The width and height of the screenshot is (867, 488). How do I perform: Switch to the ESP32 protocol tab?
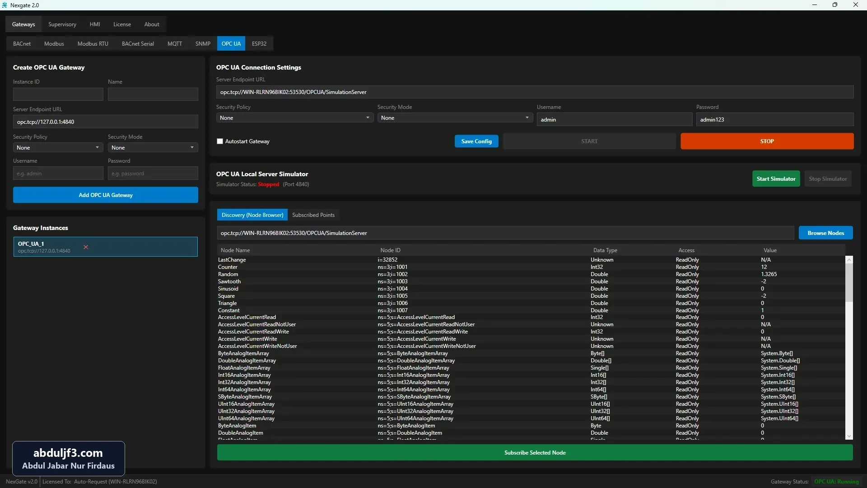[259, 44]
